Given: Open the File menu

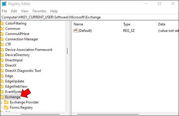Looking at the screenshot, I should click(x=4, y=11).
